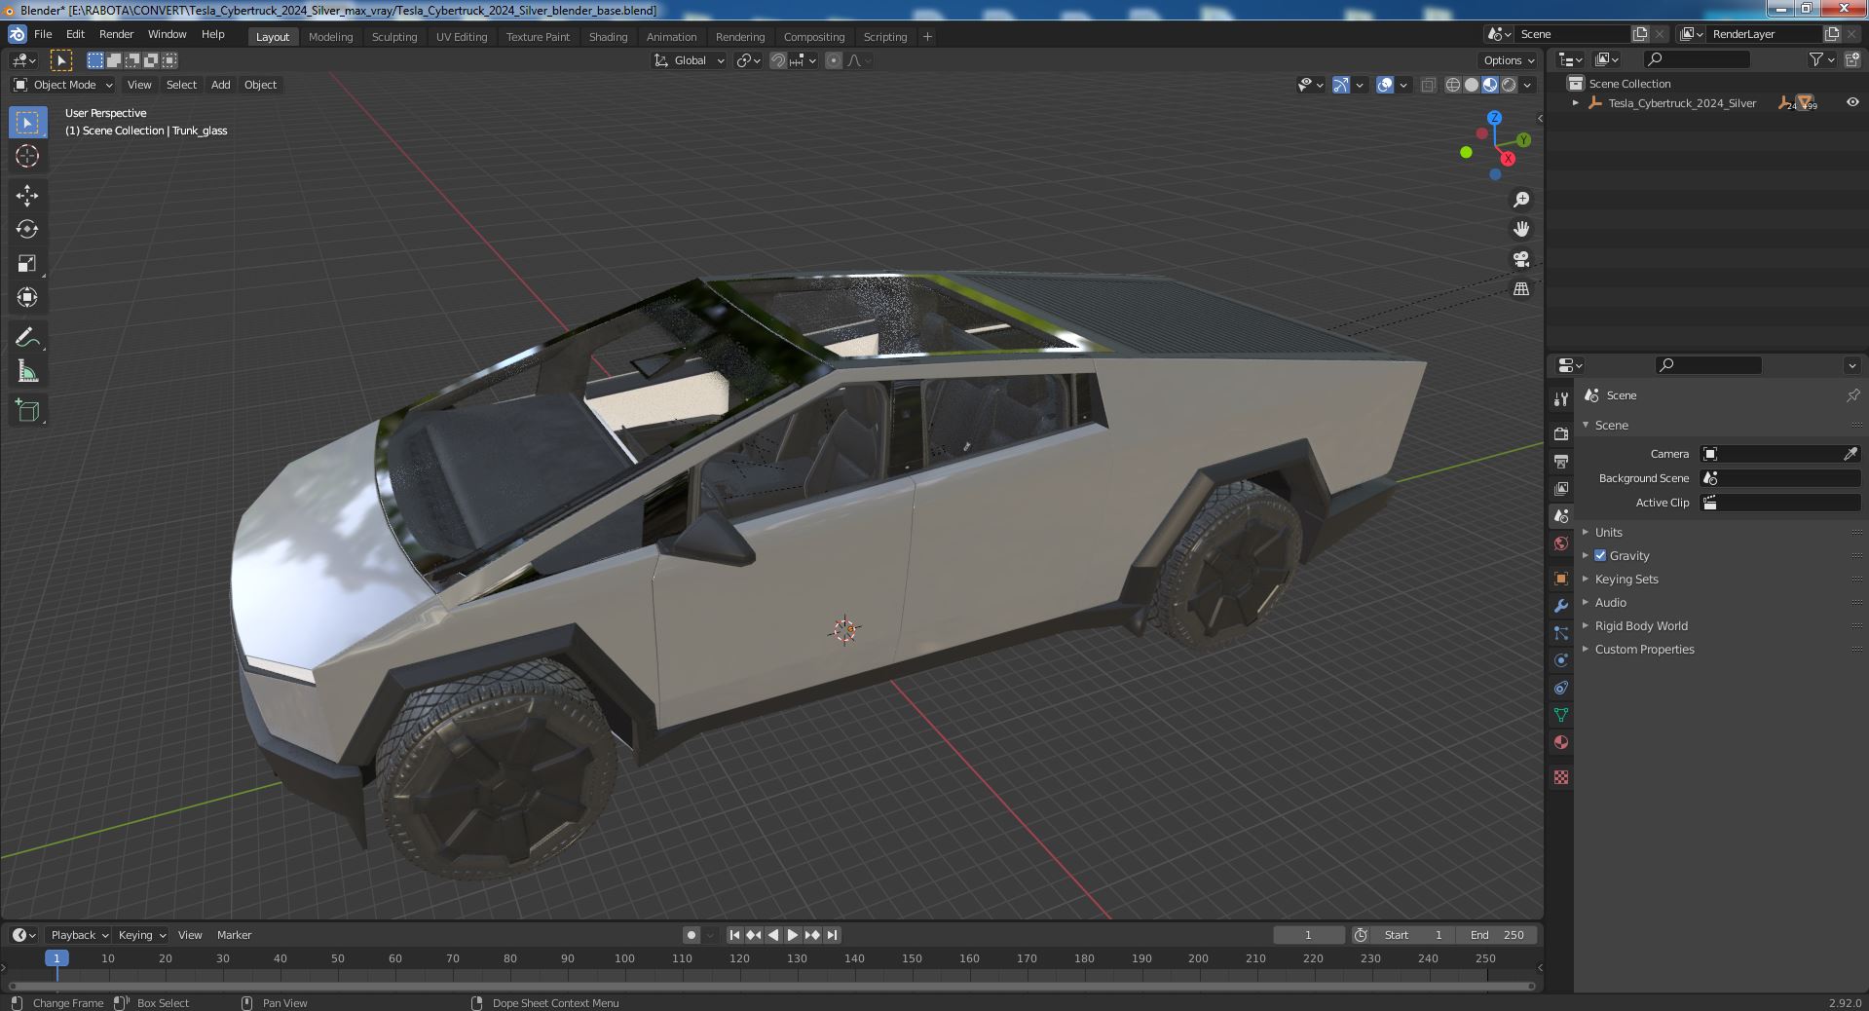Open the Options dropdown in viewport
Screen dimensions: 1869x1011
click(1509, 60)
